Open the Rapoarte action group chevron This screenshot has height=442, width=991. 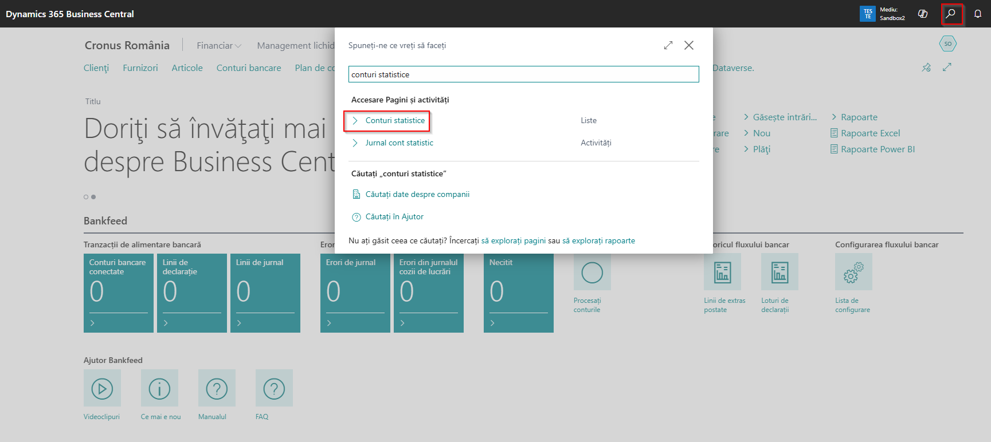[x=834, y=117]
